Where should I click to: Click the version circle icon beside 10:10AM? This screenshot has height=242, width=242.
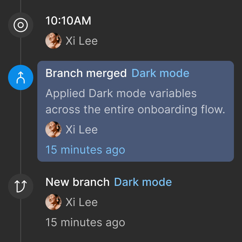tap(21, 25)
